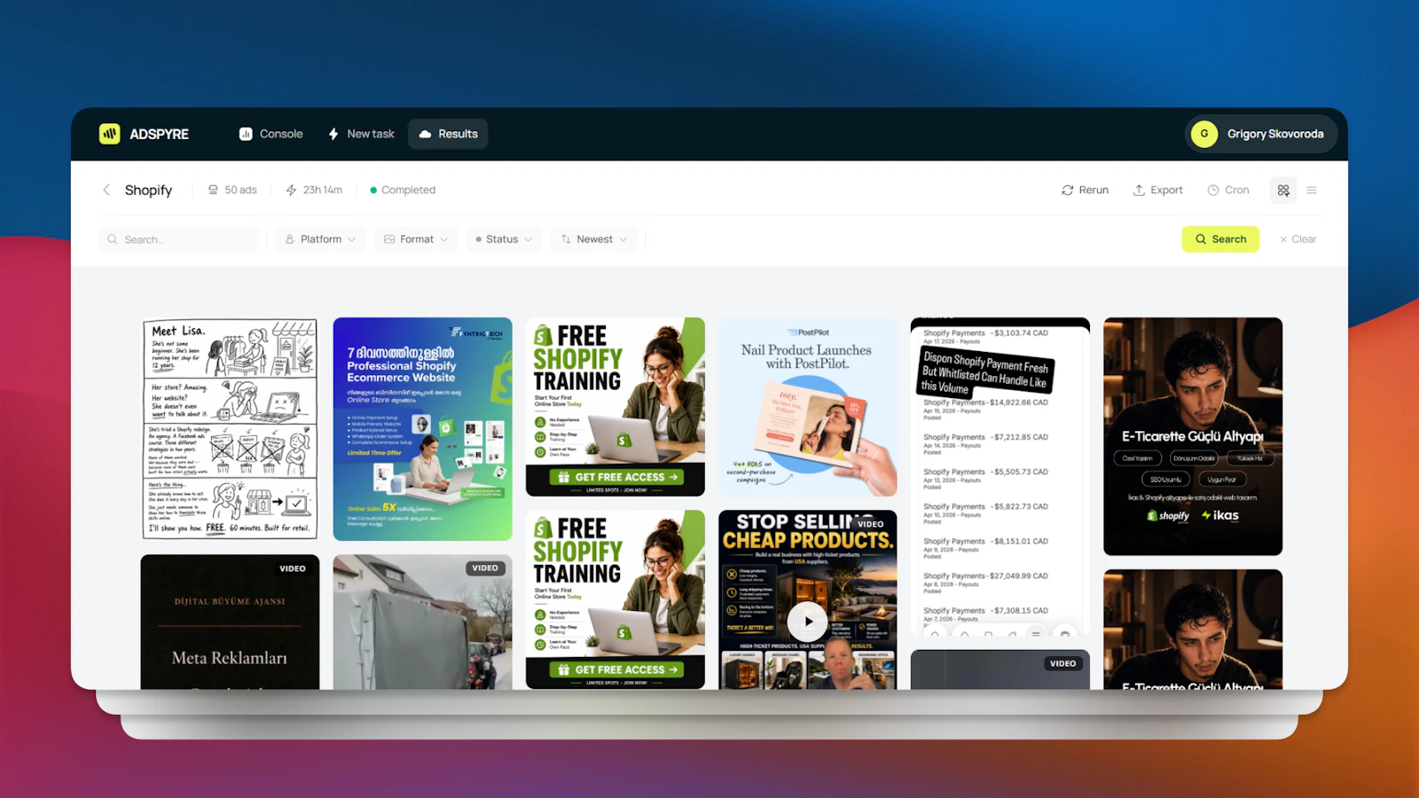The width and height of the screenshot is (1419, 798).
Task: Expand the Format filter dropdown
Action: click(416, 239)
